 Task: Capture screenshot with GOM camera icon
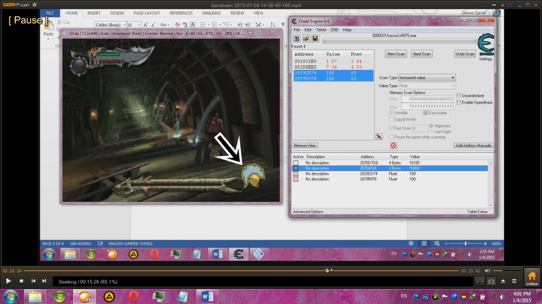(491, 282)
